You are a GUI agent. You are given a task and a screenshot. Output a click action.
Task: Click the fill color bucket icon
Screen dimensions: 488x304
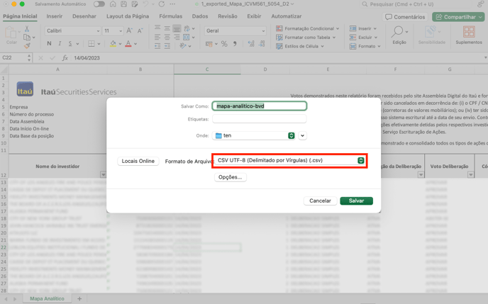click(113, 43)
